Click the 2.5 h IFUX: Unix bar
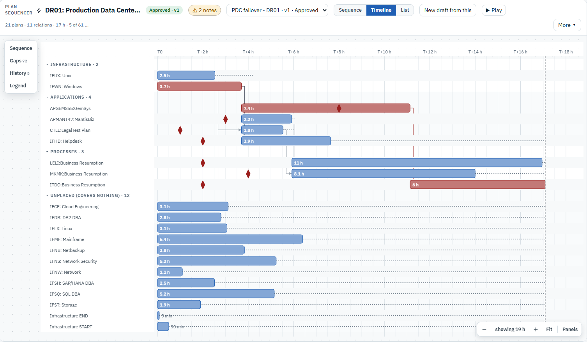 [x=186, y=75]
